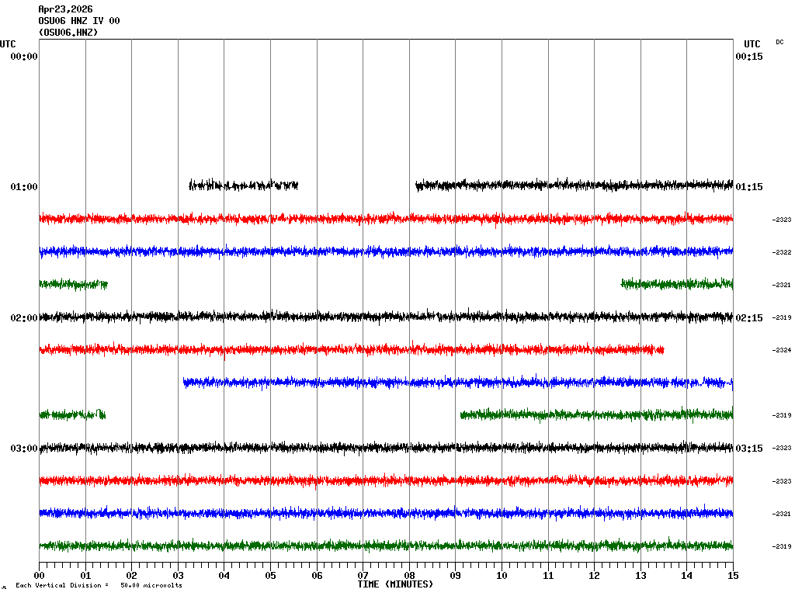Click the (OSU06.HNZ) channel label
The width and height of the screenshot is (795, 596).
pyautogui.click(x=68, y=33)
